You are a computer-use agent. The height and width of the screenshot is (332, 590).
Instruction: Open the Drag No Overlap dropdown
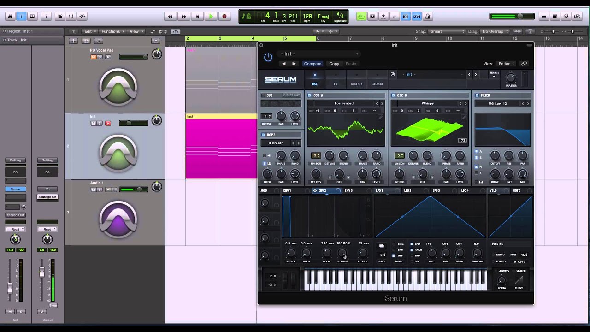click(495, 31)
